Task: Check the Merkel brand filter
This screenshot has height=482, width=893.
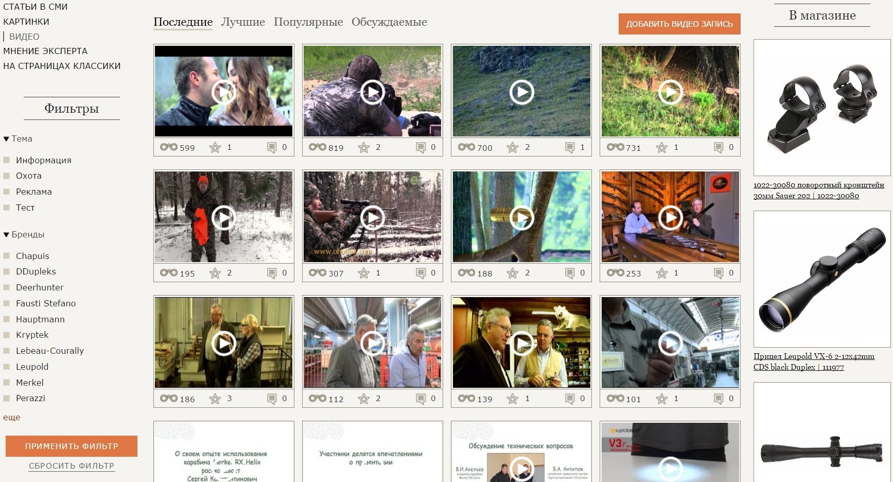Action: (x=7, y=383)
